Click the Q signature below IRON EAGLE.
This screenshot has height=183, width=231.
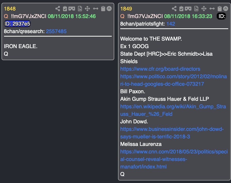[6, 54]
